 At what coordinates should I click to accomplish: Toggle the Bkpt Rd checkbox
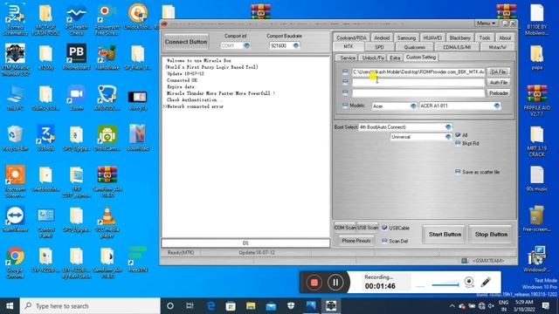(458, 143)
